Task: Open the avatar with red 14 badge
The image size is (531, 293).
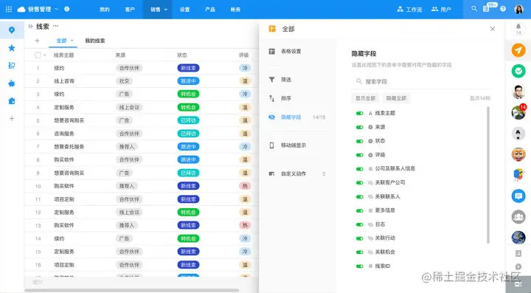Action: (518, 112)
